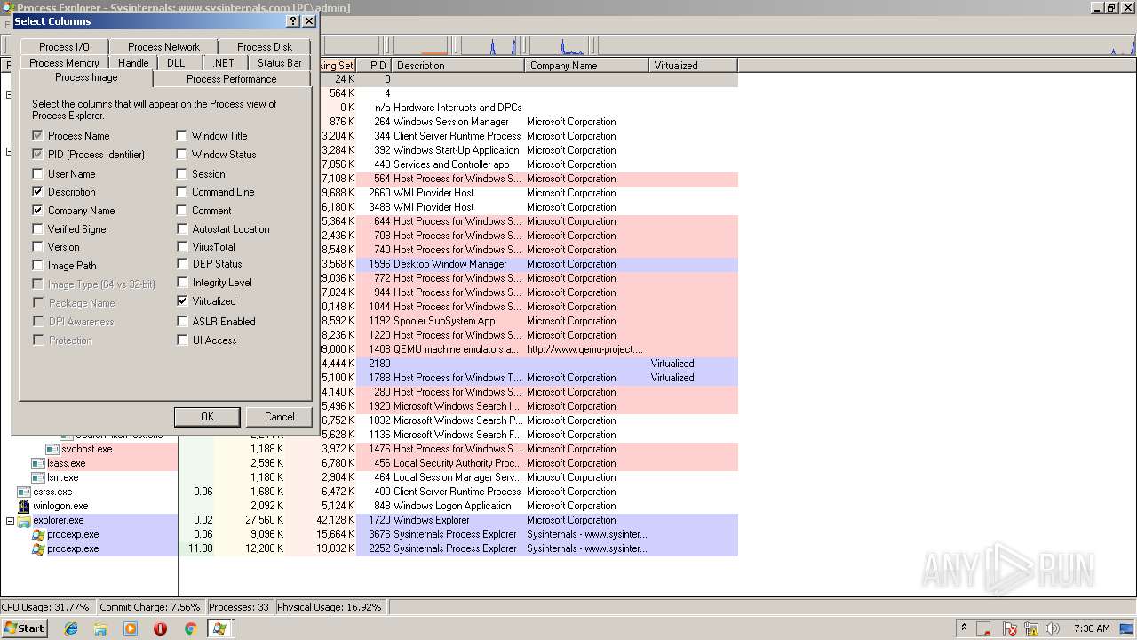Uncheck the Virtualized checkbox

[x=182, y=300]
